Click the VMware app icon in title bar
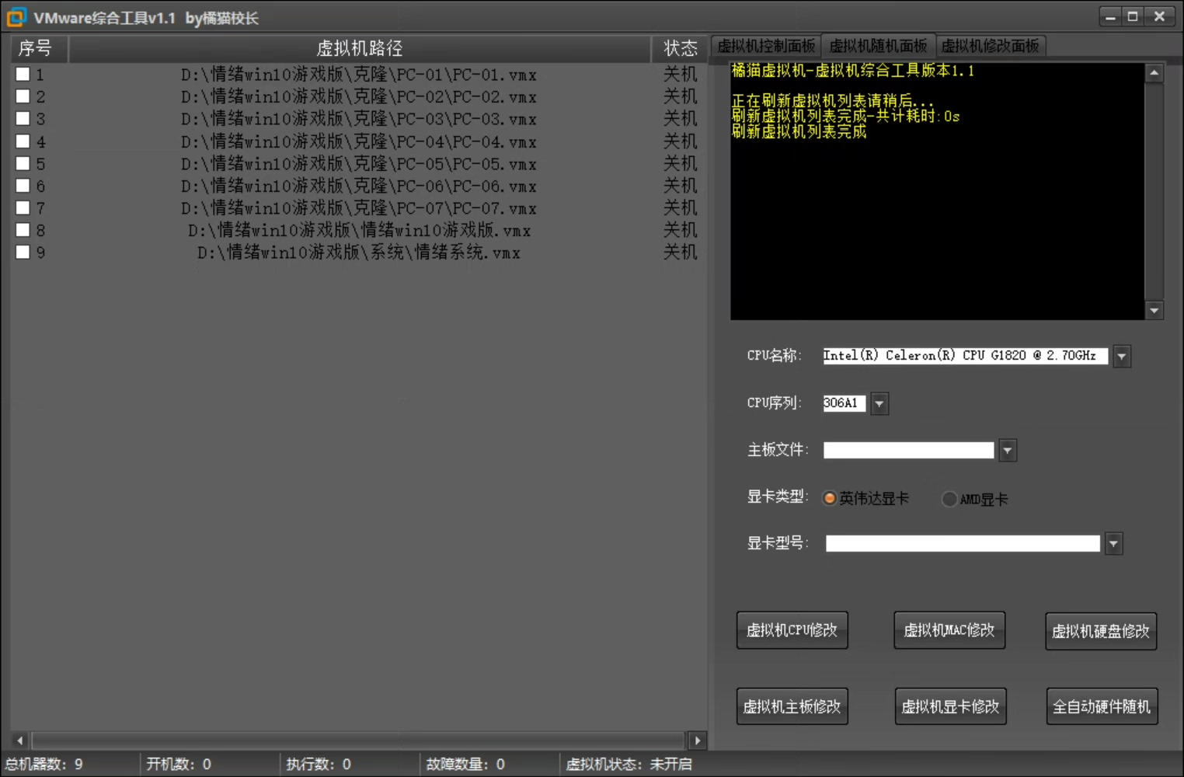The image size is (1184, 777). 16,17
